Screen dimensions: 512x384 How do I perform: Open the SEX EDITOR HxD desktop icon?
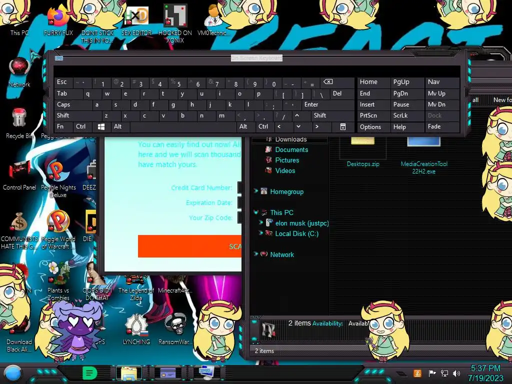(136, 20)
